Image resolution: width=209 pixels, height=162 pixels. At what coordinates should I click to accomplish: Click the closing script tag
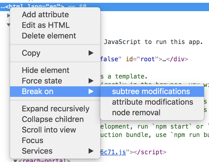pyautogui.click(x=150, y=152)
